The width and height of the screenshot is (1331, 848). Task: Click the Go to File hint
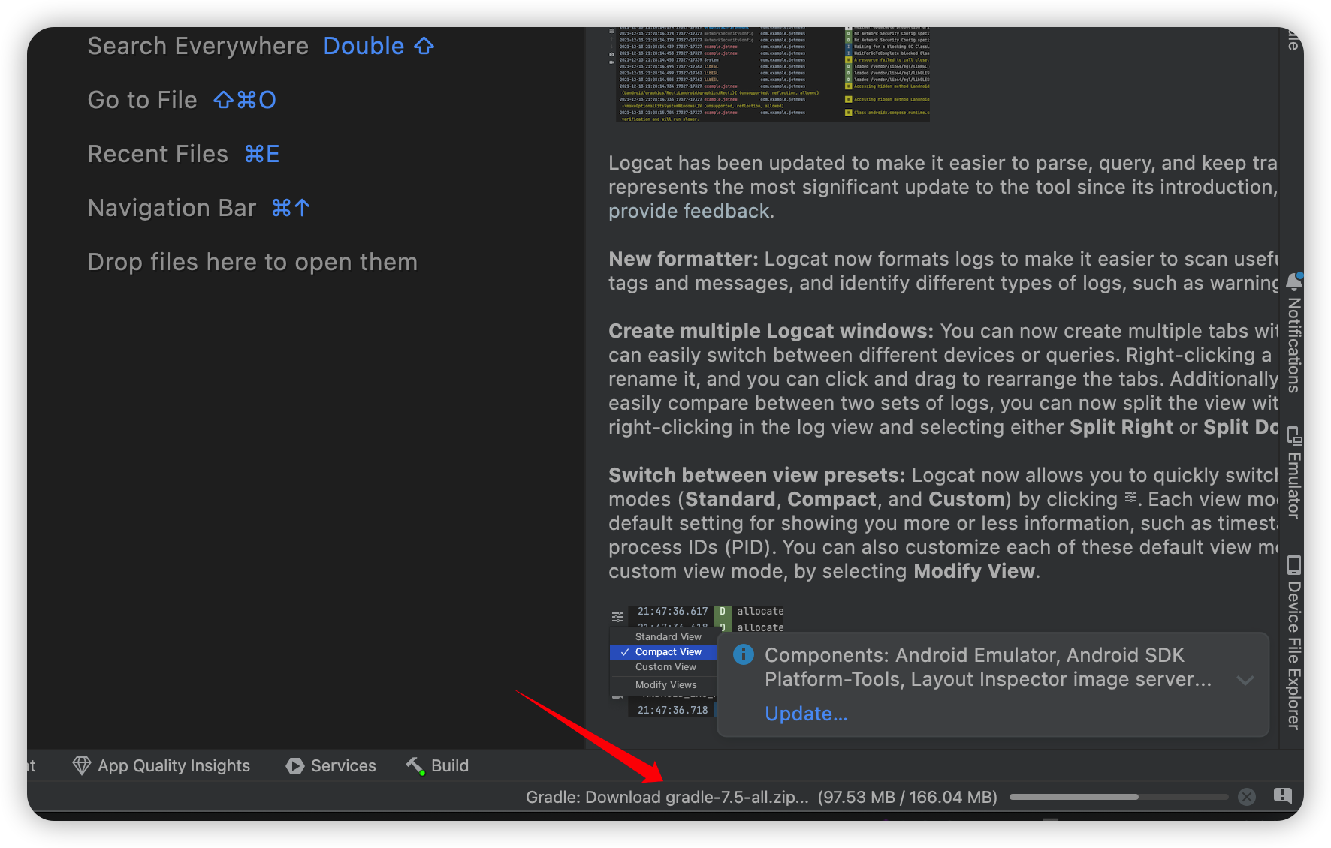click(x=182, y=100)
